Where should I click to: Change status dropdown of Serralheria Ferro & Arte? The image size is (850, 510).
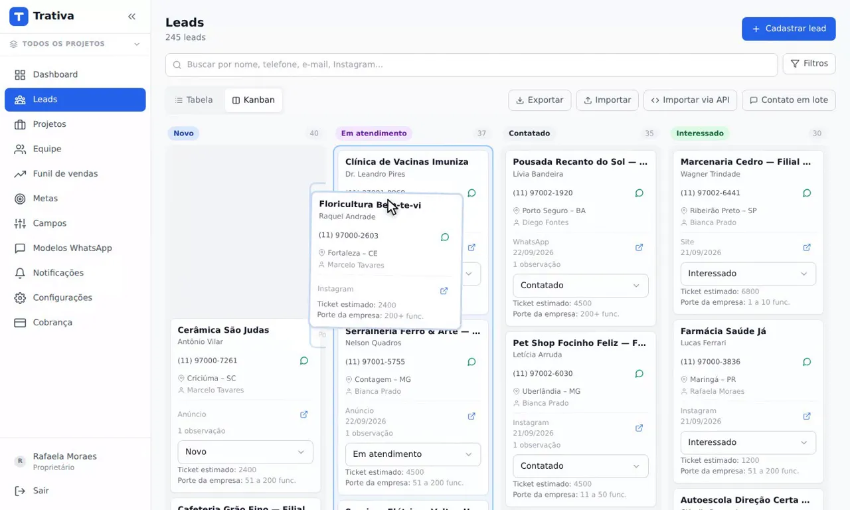click(x=413, y=454)
